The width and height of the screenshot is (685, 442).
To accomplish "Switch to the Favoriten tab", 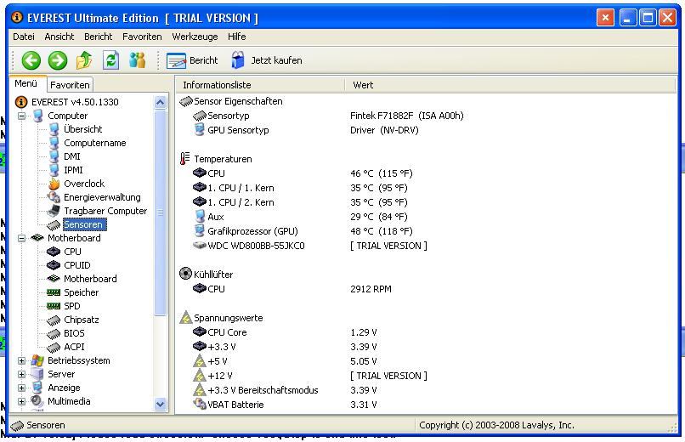I will [70, 85].
